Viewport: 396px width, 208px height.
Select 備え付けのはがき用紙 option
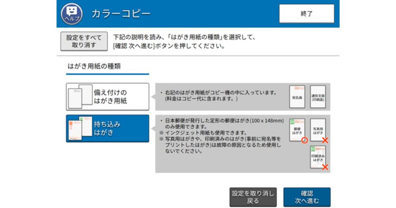(108, 97)
